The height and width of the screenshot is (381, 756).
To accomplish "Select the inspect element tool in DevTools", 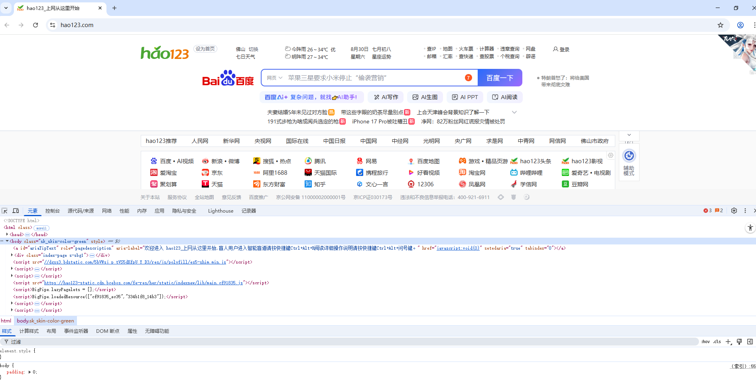I will pos(5,211).
